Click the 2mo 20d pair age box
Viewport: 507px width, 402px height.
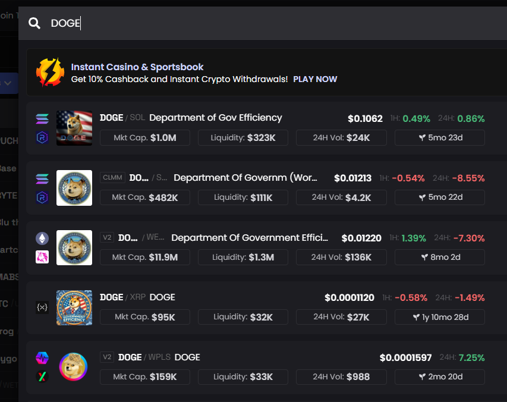point(440,377)
